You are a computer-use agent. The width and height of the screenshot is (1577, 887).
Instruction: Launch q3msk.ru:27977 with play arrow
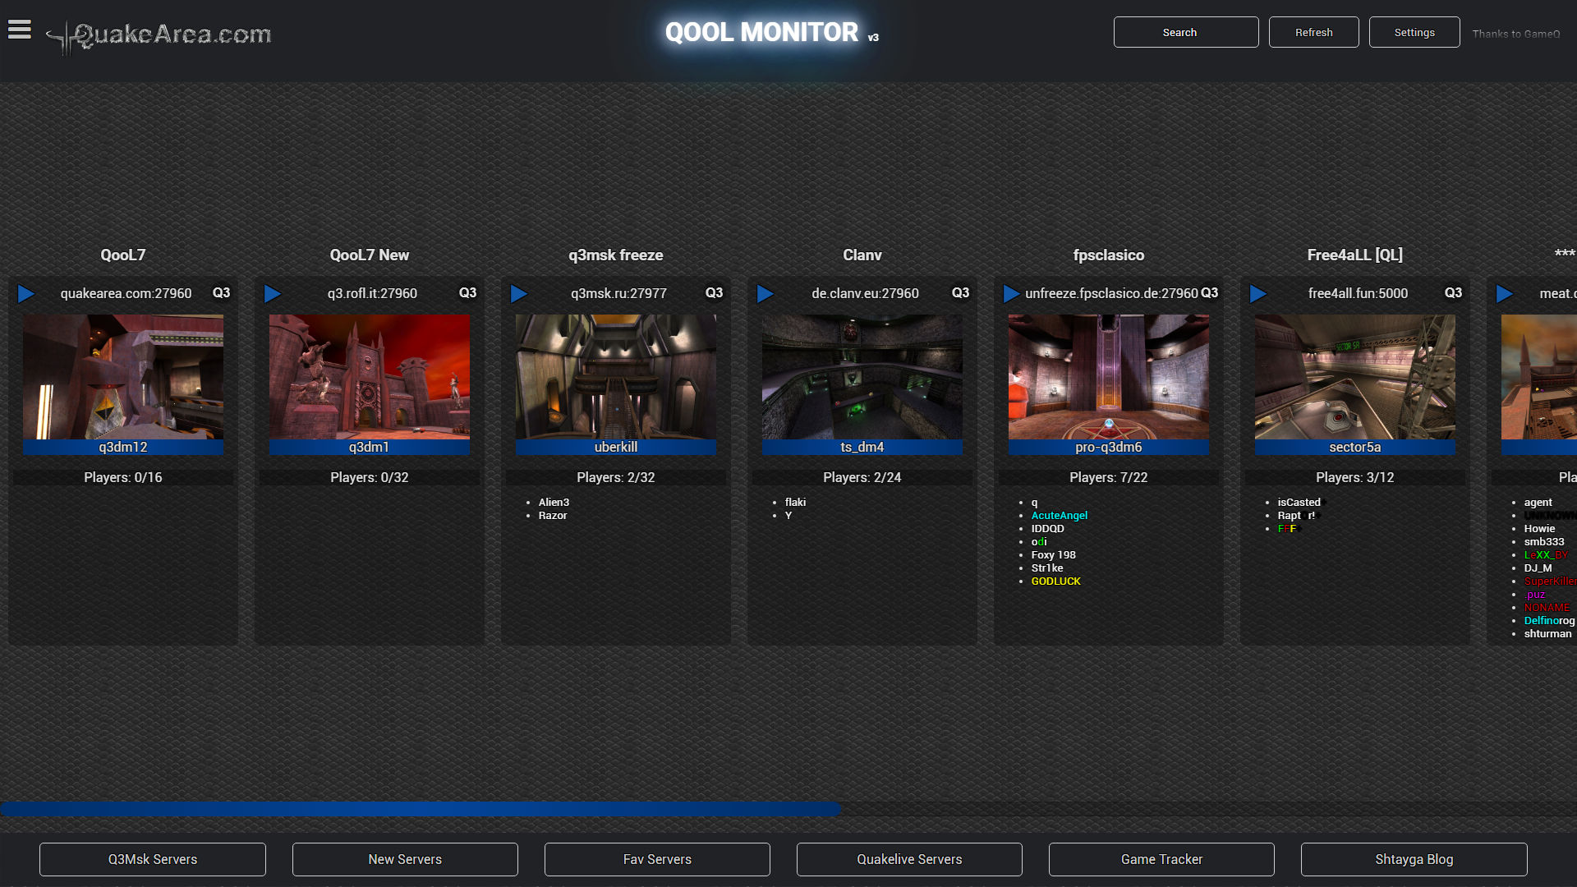coord(519,294)
